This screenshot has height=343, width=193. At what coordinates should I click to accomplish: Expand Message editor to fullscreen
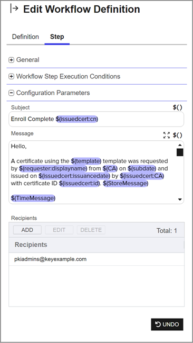tap(167, 135)
